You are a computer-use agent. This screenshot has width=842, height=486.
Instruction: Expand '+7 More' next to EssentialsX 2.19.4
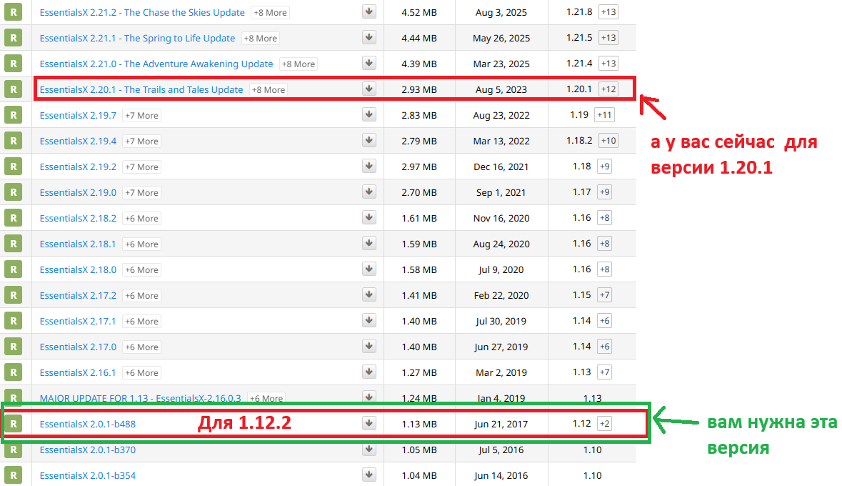click(141, 142)
